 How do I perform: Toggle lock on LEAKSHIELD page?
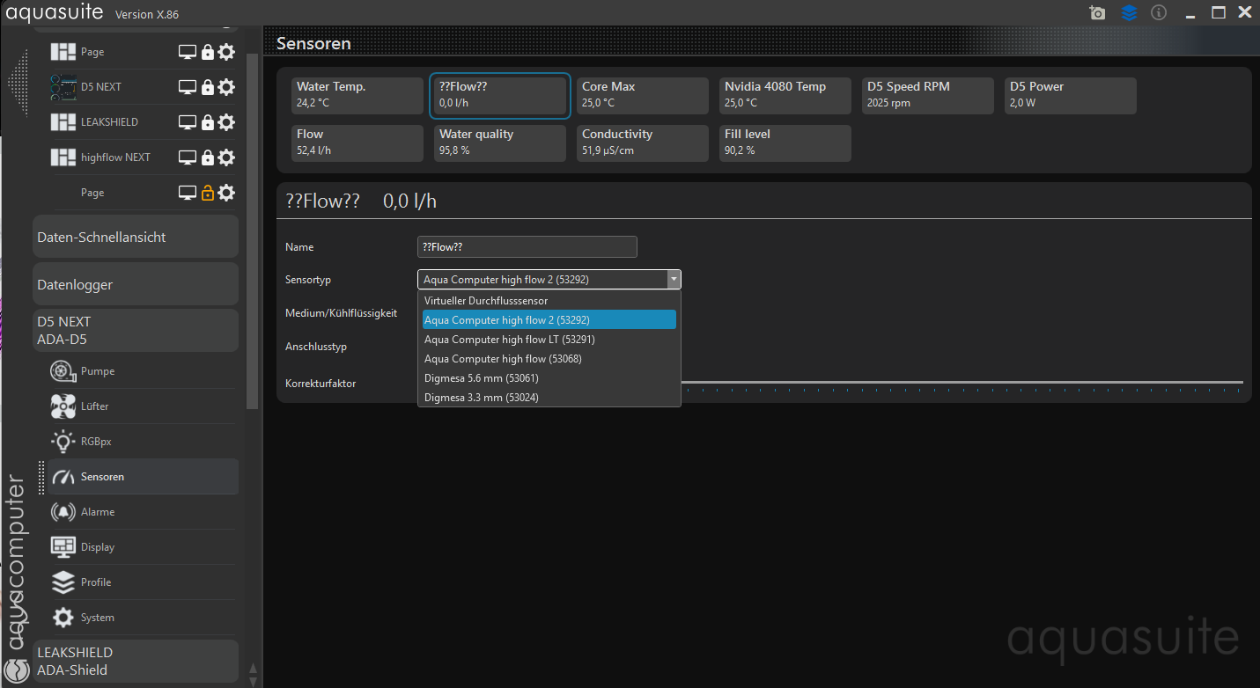pos(208,122)
